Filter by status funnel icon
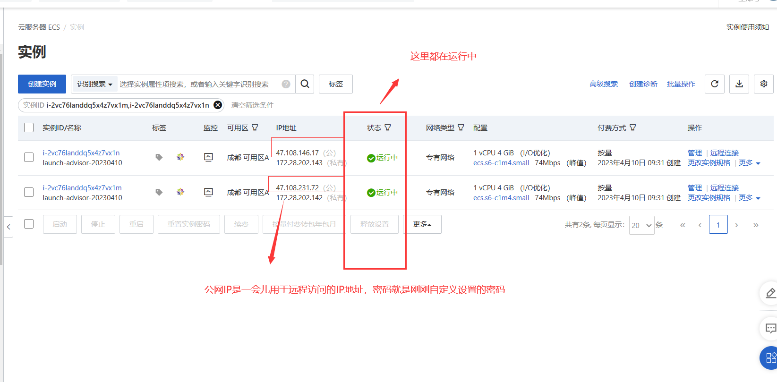Viewport: 777px width, 382px height. (388, 127)
